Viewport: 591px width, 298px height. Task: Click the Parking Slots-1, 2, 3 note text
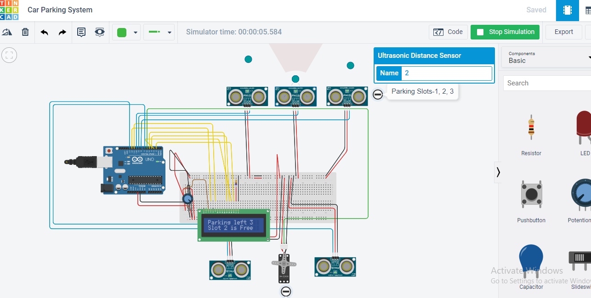(422, 91)
